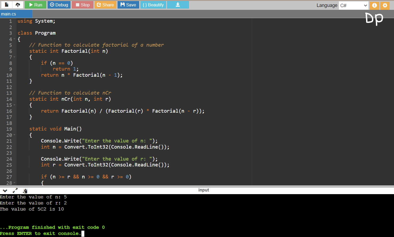Fold the Program class at line 4
The width and height of the screenshot is (394, 237).
click(x=14, y=39)
